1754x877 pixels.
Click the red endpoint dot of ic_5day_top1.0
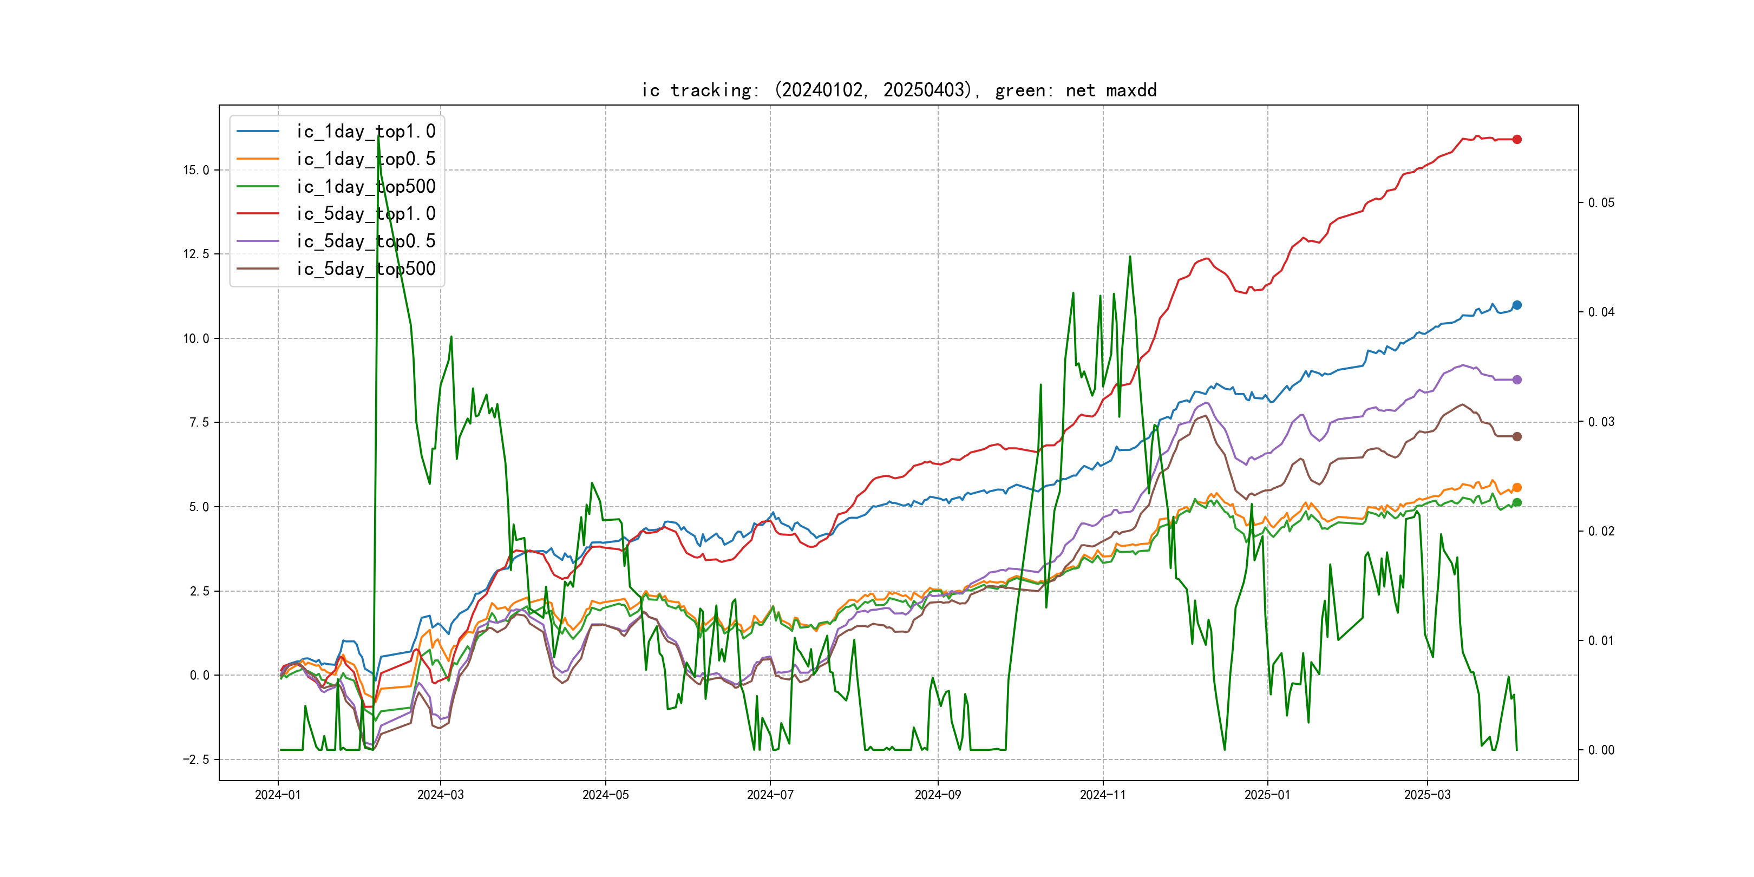(1516, 140)
